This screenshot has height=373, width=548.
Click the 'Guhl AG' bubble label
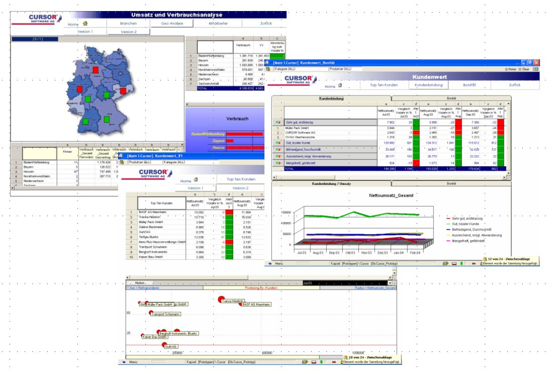[x=170, y=346]
